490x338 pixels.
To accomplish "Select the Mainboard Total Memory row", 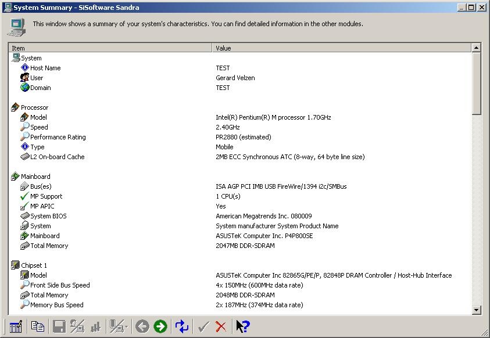I will coord(239,246).
